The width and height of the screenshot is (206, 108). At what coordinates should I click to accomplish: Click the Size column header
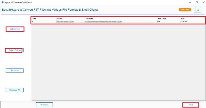pyautogui.click(x=192, y=19)
